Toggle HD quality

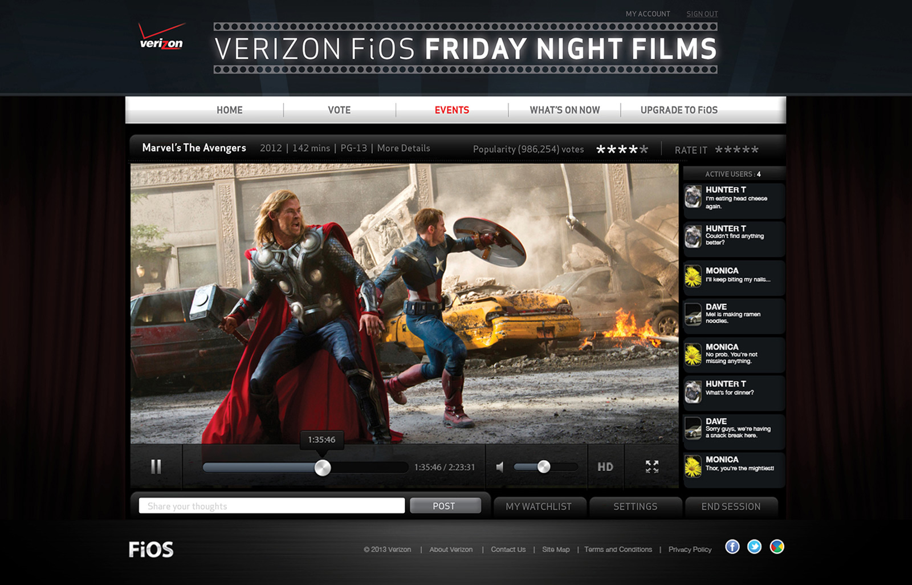605,467
